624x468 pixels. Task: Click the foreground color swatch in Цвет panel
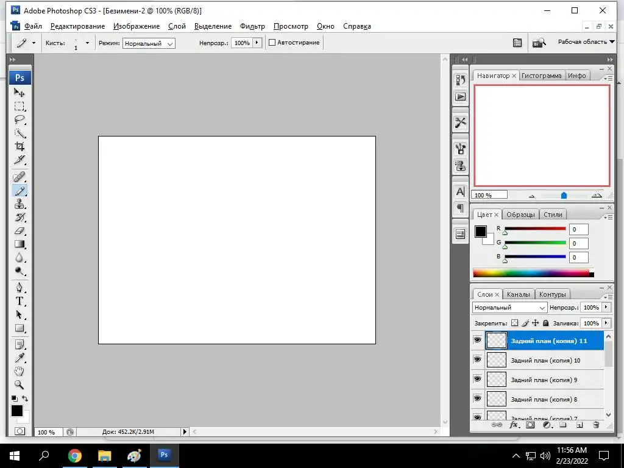point(480,231)
